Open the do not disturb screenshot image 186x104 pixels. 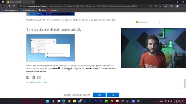click(51, 48)
